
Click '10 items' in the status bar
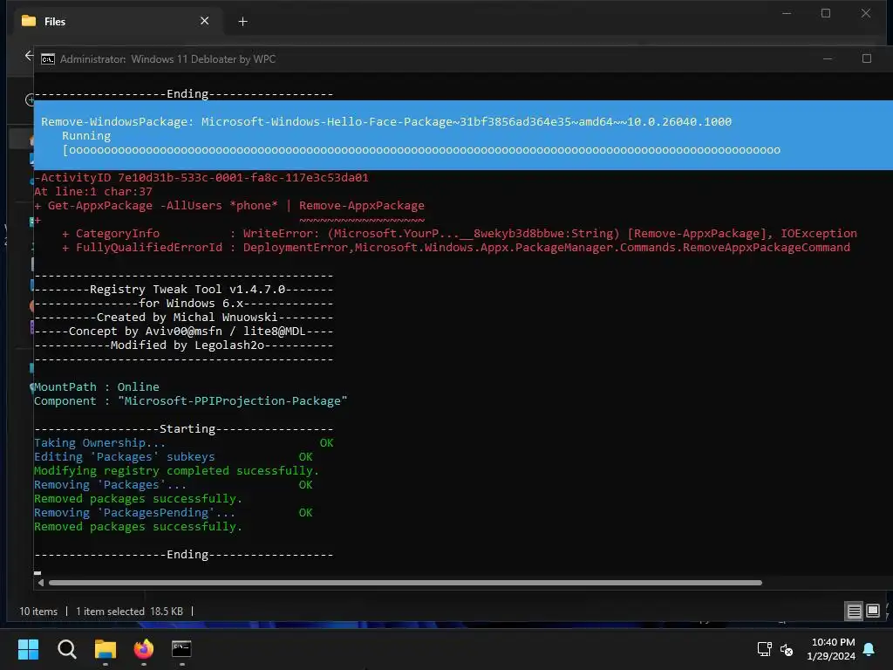click(x=38, y=612)
